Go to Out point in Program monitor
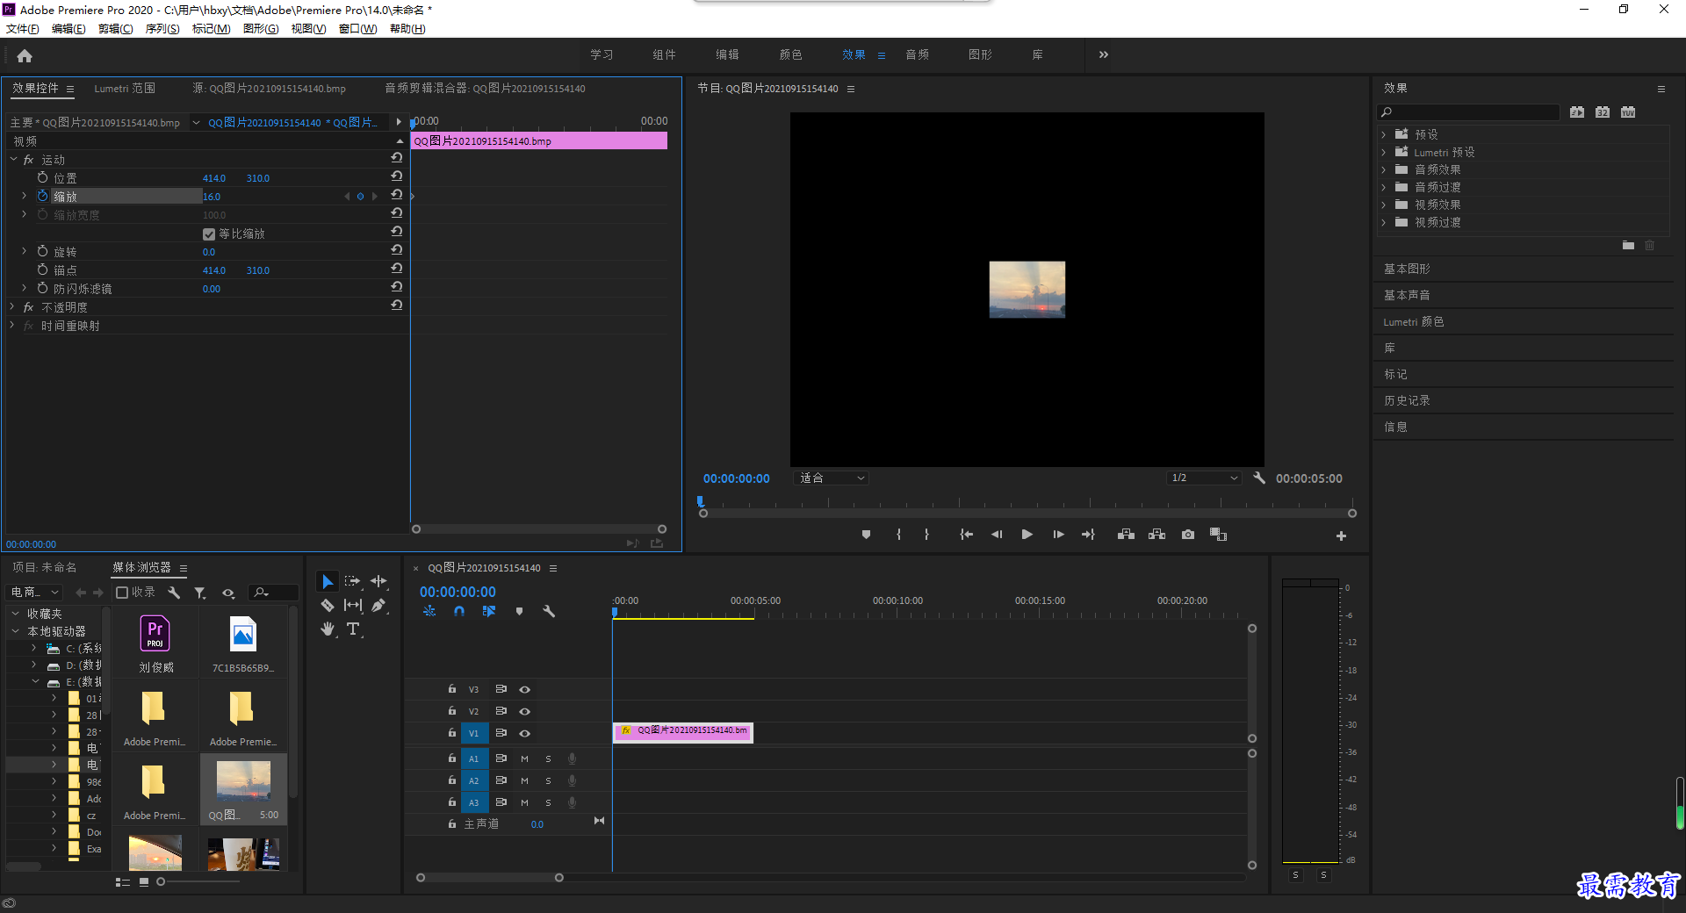 [x=1088, y=535]
